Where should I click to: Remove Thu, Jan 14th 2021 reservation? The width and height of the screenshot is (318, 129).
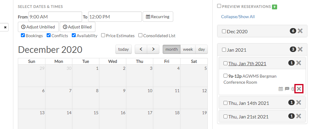pos(299,102)
